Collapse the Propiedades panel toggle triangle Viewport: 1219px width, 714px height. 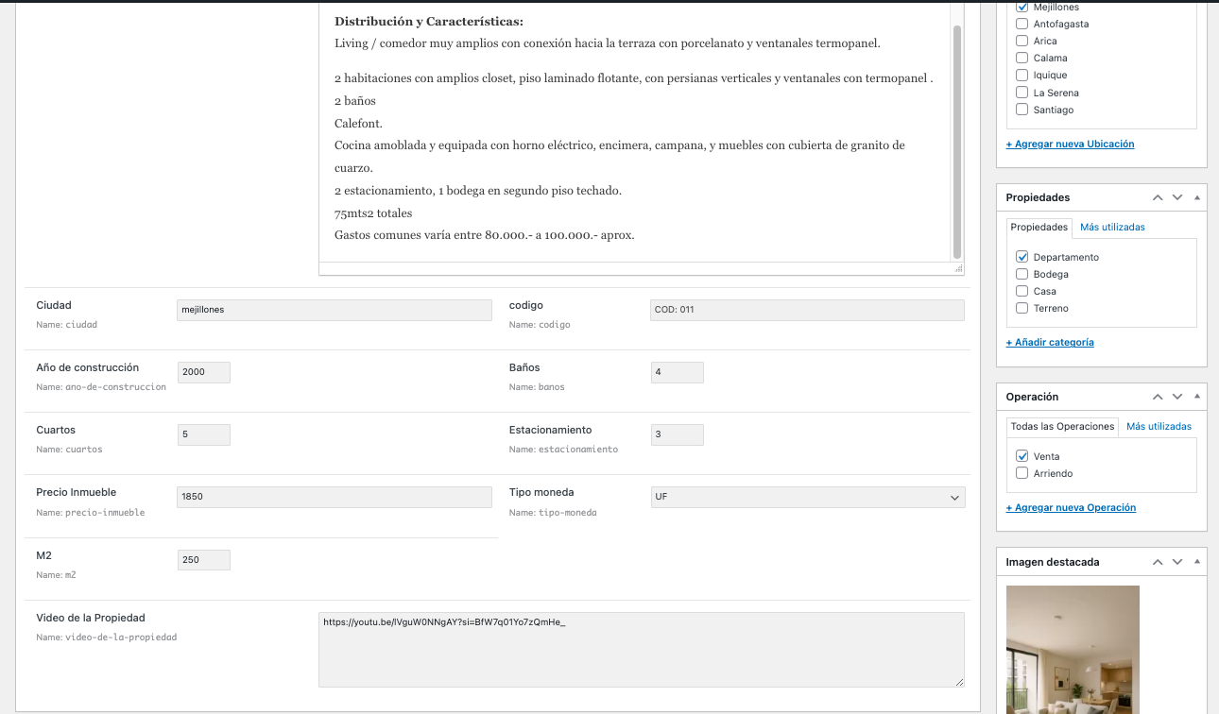(1197, 197)
